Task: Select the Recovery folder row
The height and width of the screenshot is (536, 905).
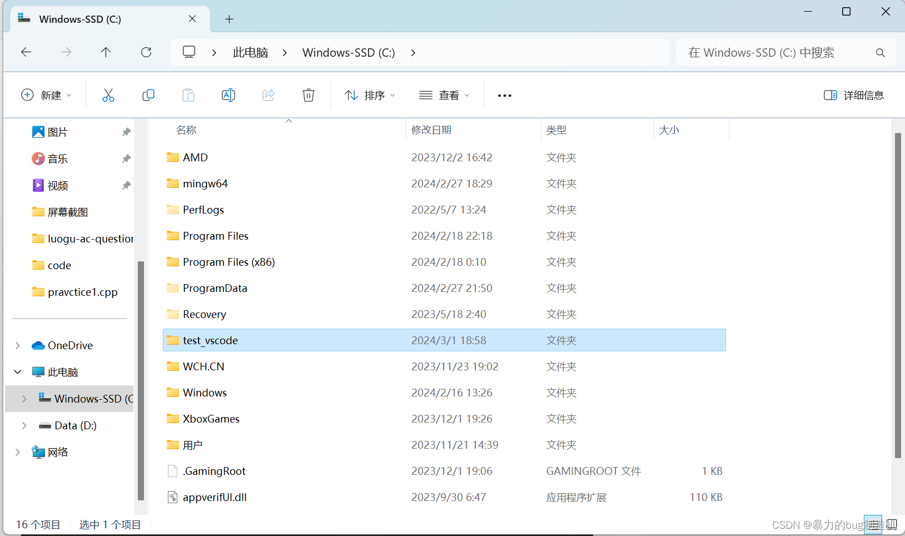Action: coord(444,314)
